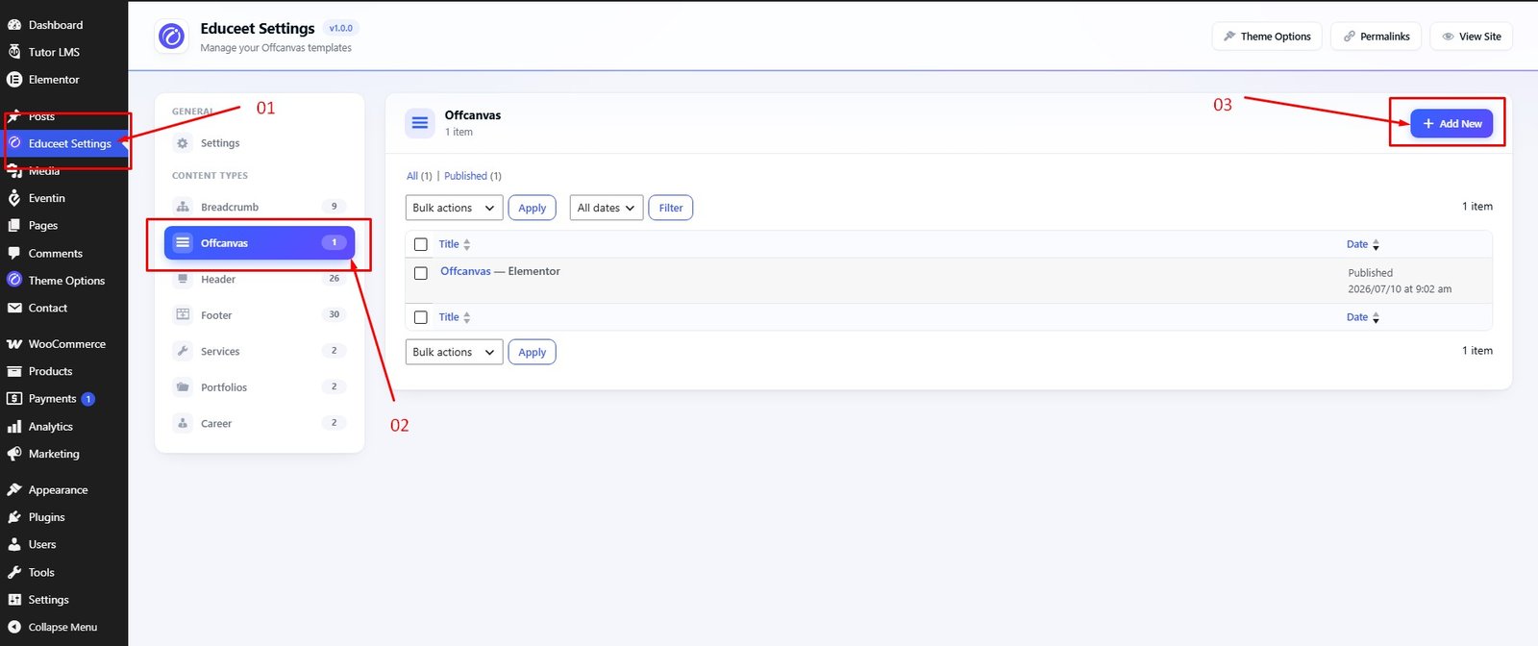Open the bottom Bulk actions dropdown
This screenshot has width=1538, height=646.
[x=454, y=352]
